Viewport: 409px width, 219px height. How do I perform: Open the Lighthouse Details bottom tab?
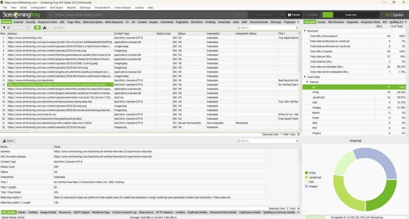(x=250, y=213)
